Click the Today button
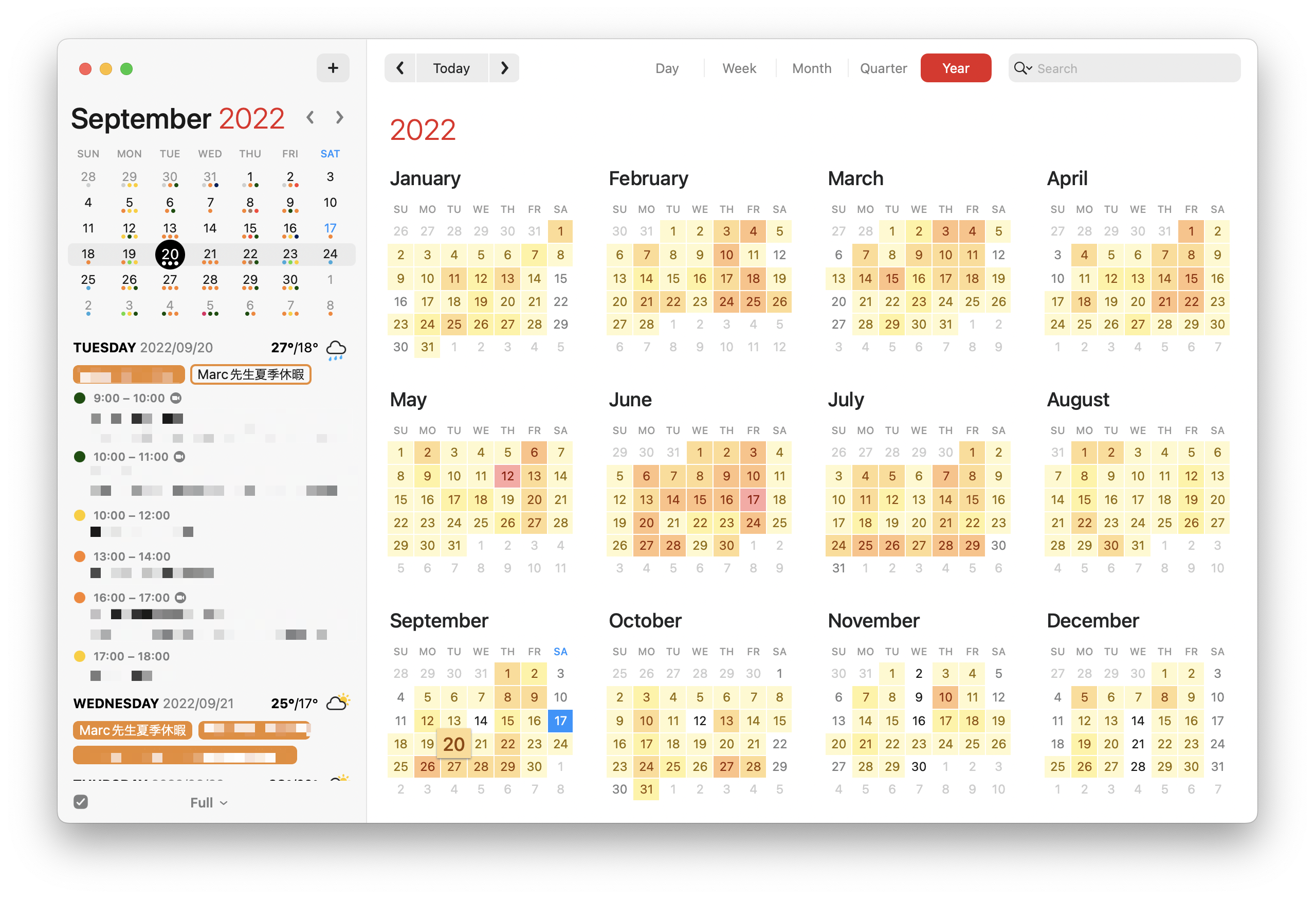 coord(451,68)
